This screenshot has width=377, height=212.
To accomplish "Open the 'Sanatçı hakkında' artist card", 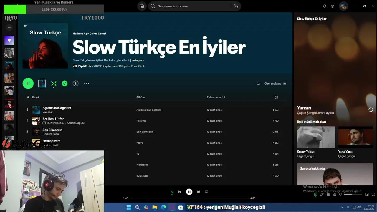I will click(x=335, y=174).
